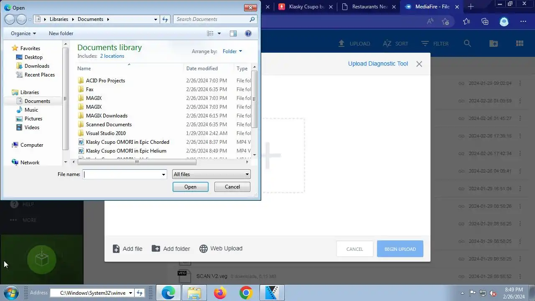Image resolution: width=535 pixels, height=301 pixels.
Task: Open the views dropdown arrow
Action: [x=219, y=33]
